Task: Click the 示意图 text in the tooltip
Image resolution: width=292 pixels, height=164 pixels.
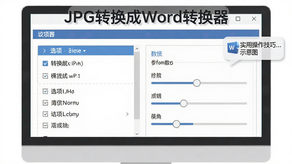Action: coord(249,52)
